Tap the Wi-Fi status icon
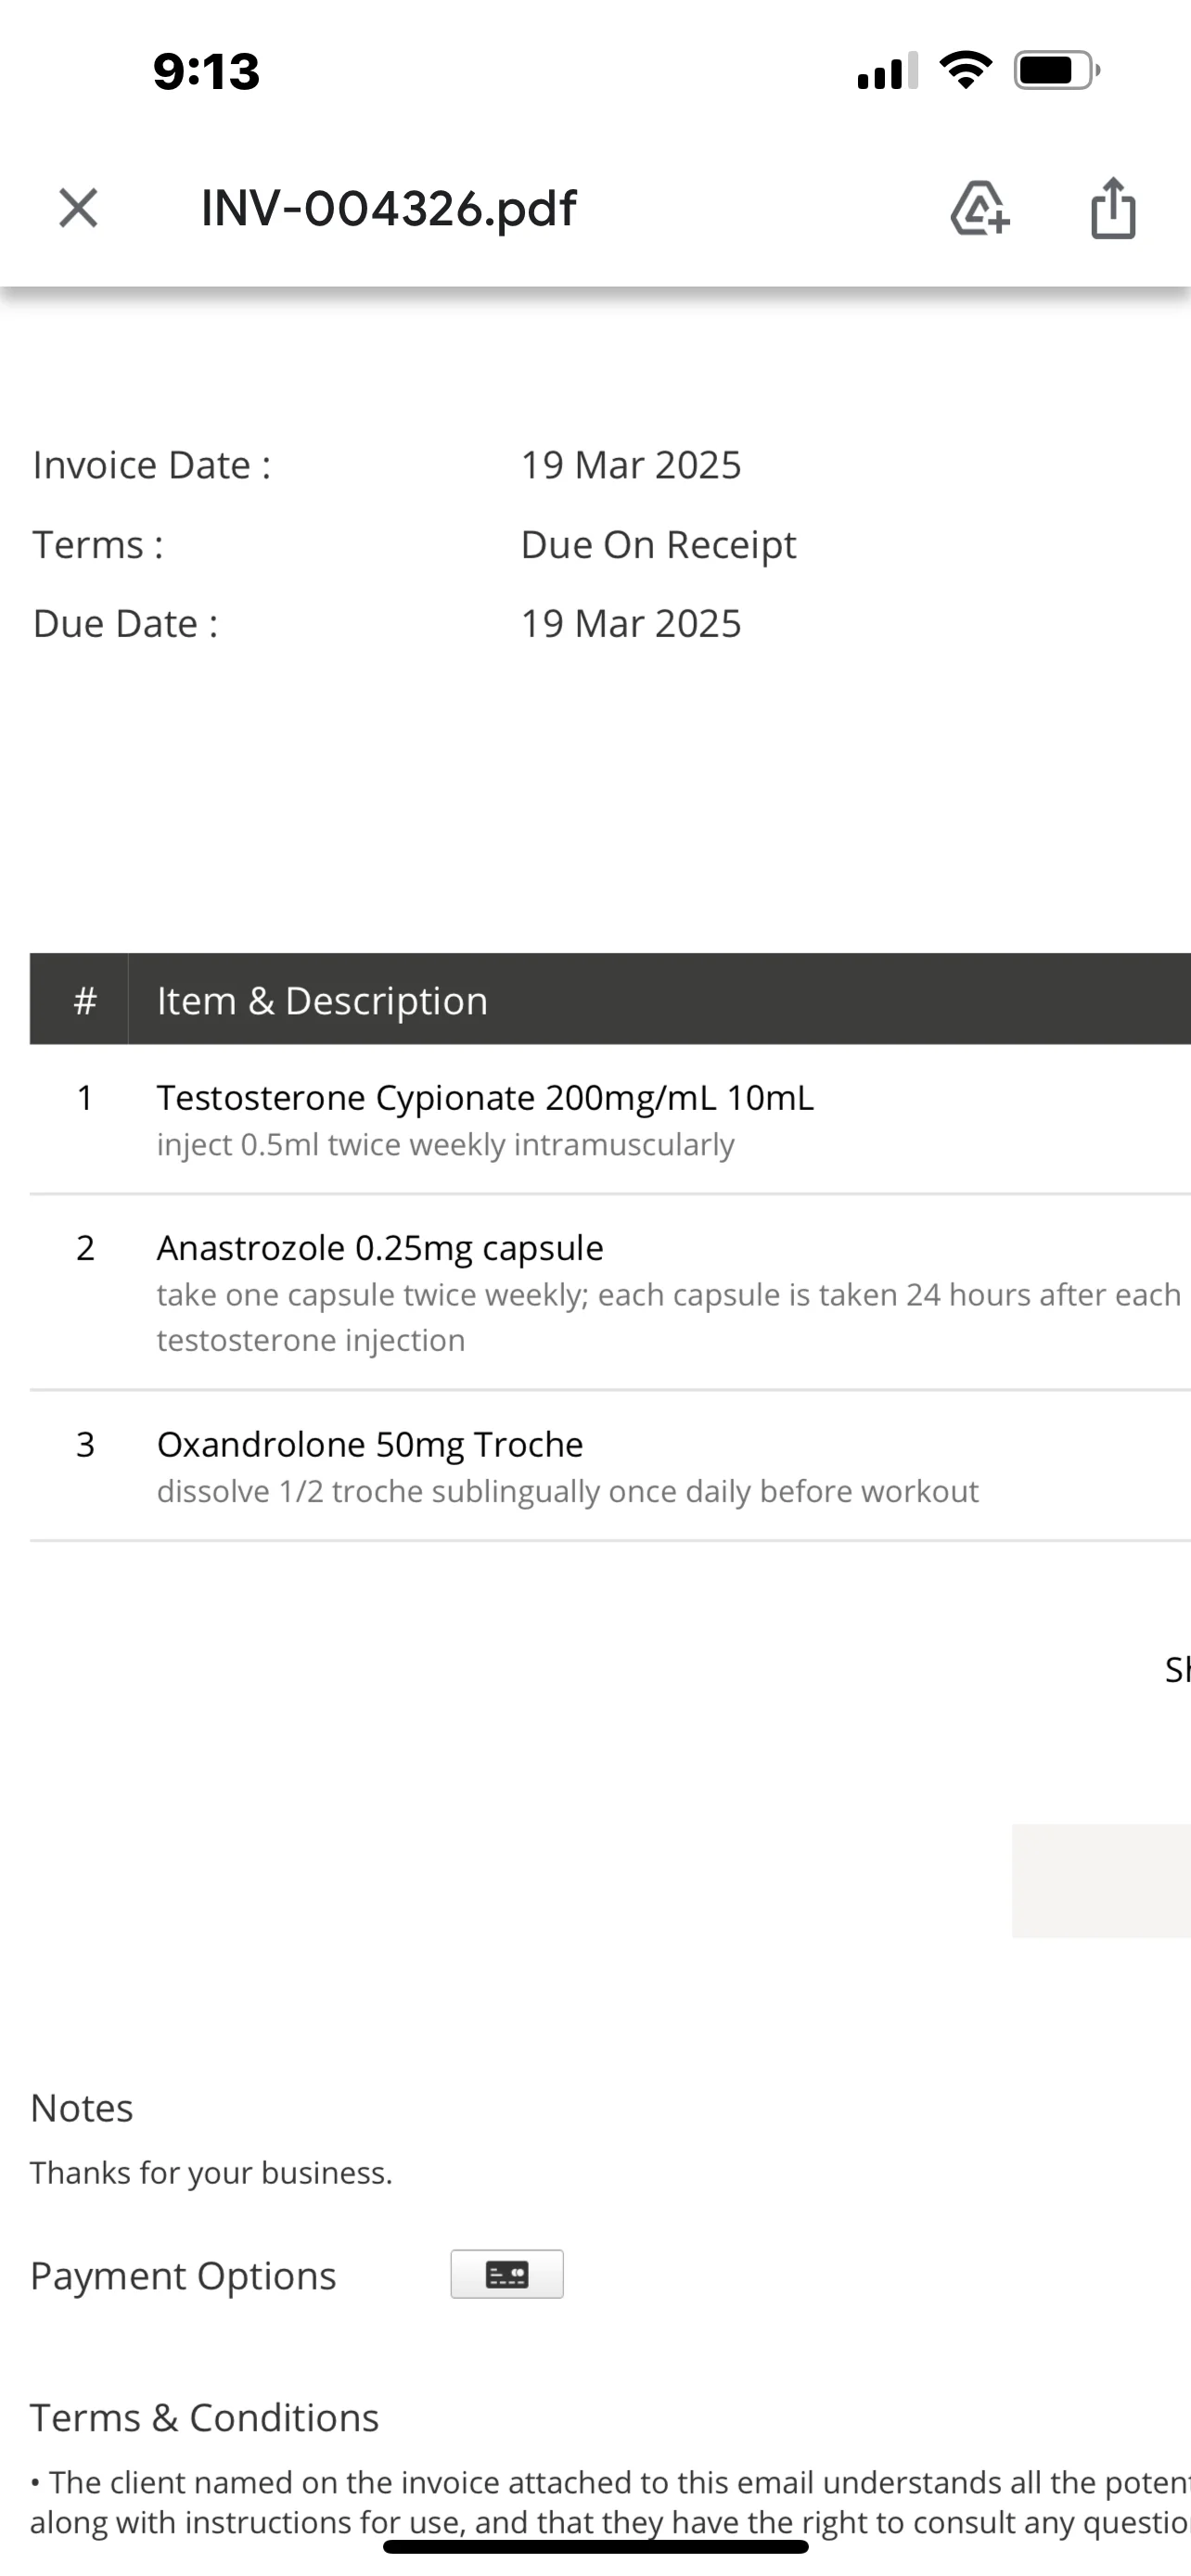This screenshot has width=1191, height=2576. click(966, 70)
